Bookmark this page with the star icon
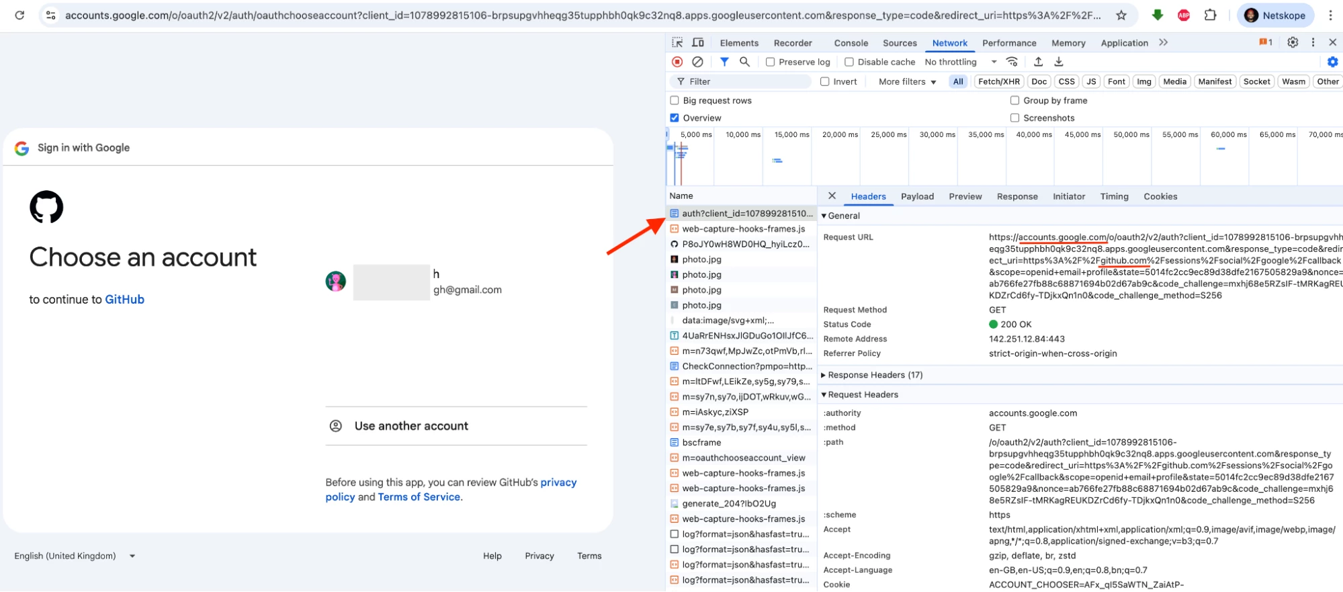Viewport: 1343px width, 592px height. pos(1121,15)
